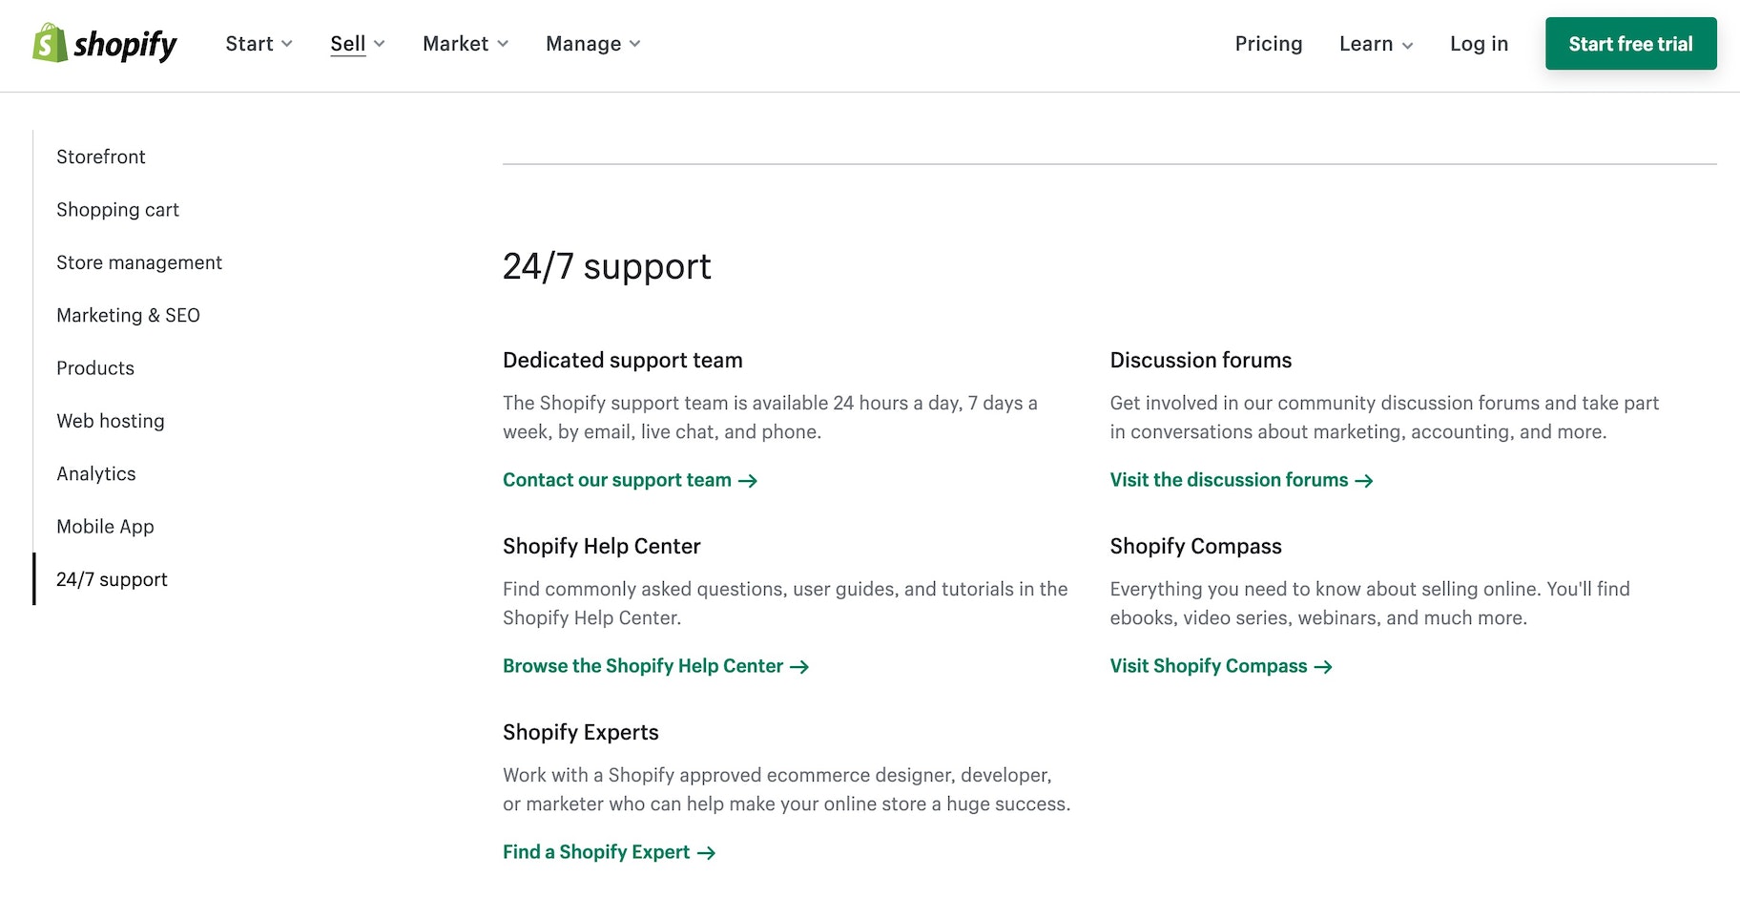Expand the Learn dropdown
Screen dimensions: 1740x897
point(1375,43)
